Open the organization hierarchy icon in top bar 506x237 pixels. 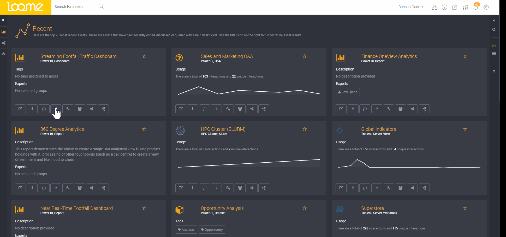(x=434, y=7)
